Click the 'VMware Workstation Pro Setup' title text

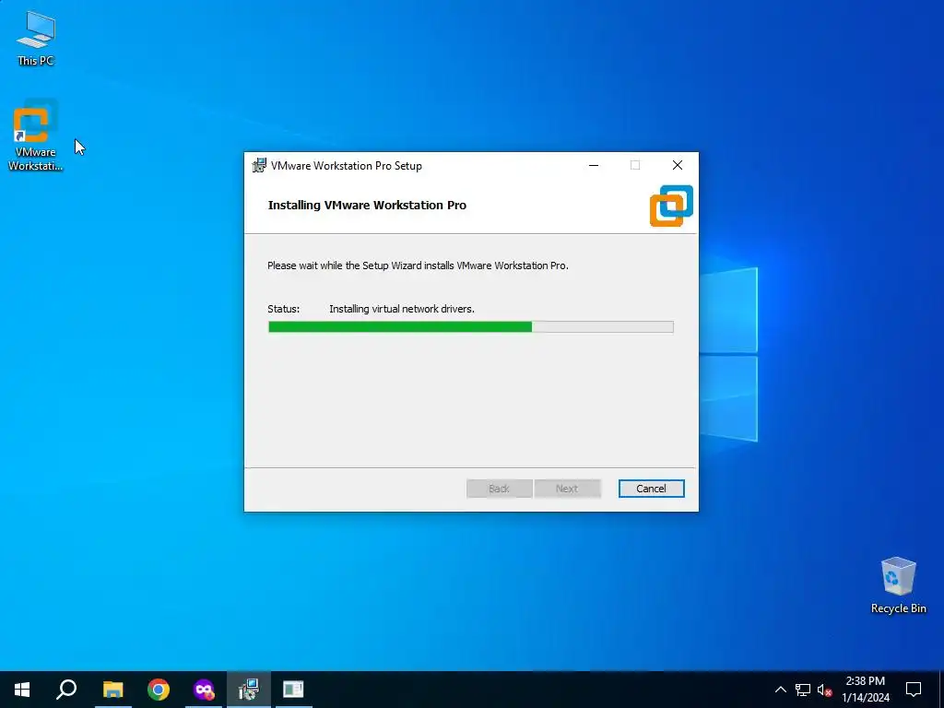tap(347, 166)
